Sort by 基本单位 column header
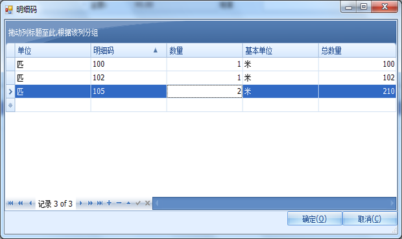The height and width of the screenshot is (239, 402). pos(281,51)
